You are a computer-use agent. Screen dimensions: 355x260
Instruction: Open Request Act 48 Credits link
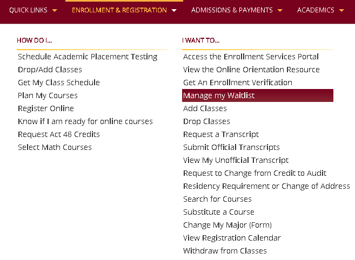tap(59, 134)
